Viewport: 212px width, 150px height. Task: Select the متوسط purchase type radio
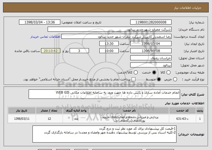point(159,79)
